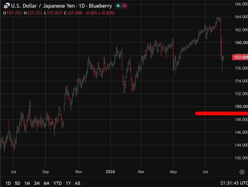Click the May label on time axis
Screen dimensions: 248x187
coord(173,172)
